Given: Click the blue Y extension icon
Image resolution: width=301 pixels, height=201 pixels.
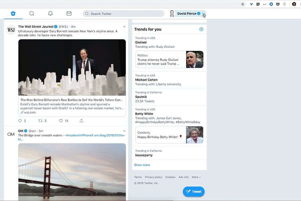Looking at the screenshot, I should (251, 4).
